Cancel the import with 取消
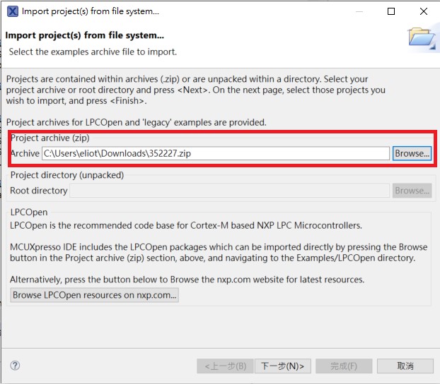 (405, 366)
